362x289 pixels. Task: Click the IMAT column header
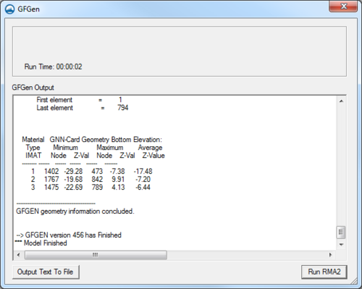[x=33, y=156]
